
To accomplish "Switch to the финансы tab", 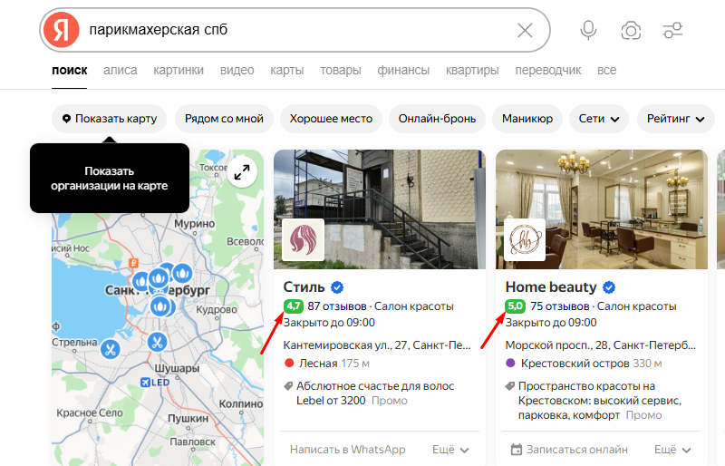I will 403,71.
